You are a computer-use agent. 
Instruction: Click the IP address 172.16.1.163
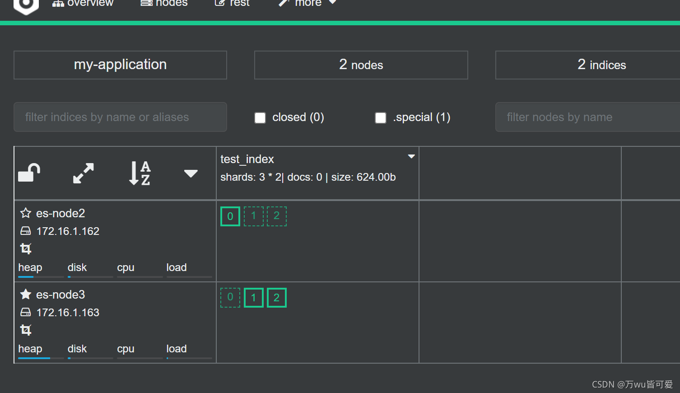(x=68, y=313)
